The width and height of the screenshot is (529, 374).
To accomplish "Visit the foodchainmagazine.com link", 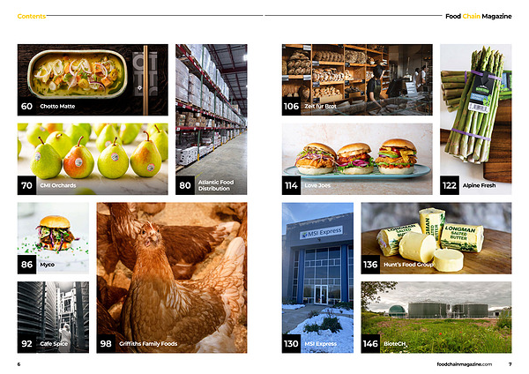I will coord(465,364).
